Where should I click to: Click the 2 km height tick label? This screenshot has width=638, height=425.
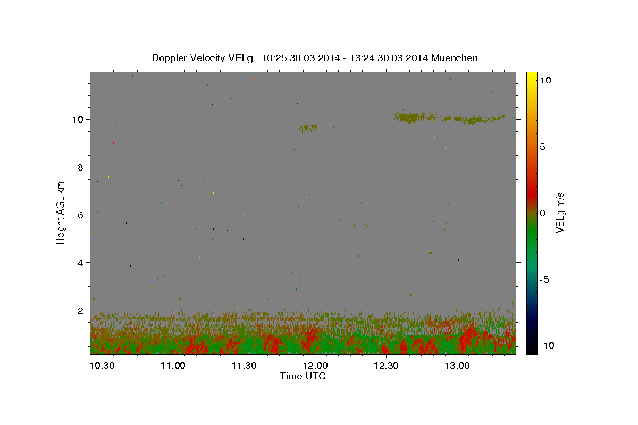80,310
